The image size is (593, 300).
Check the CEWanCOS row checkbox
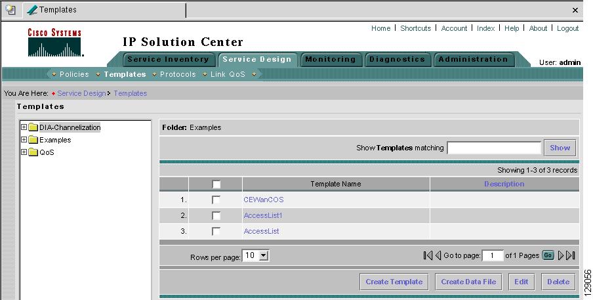(x=216, y=200)
